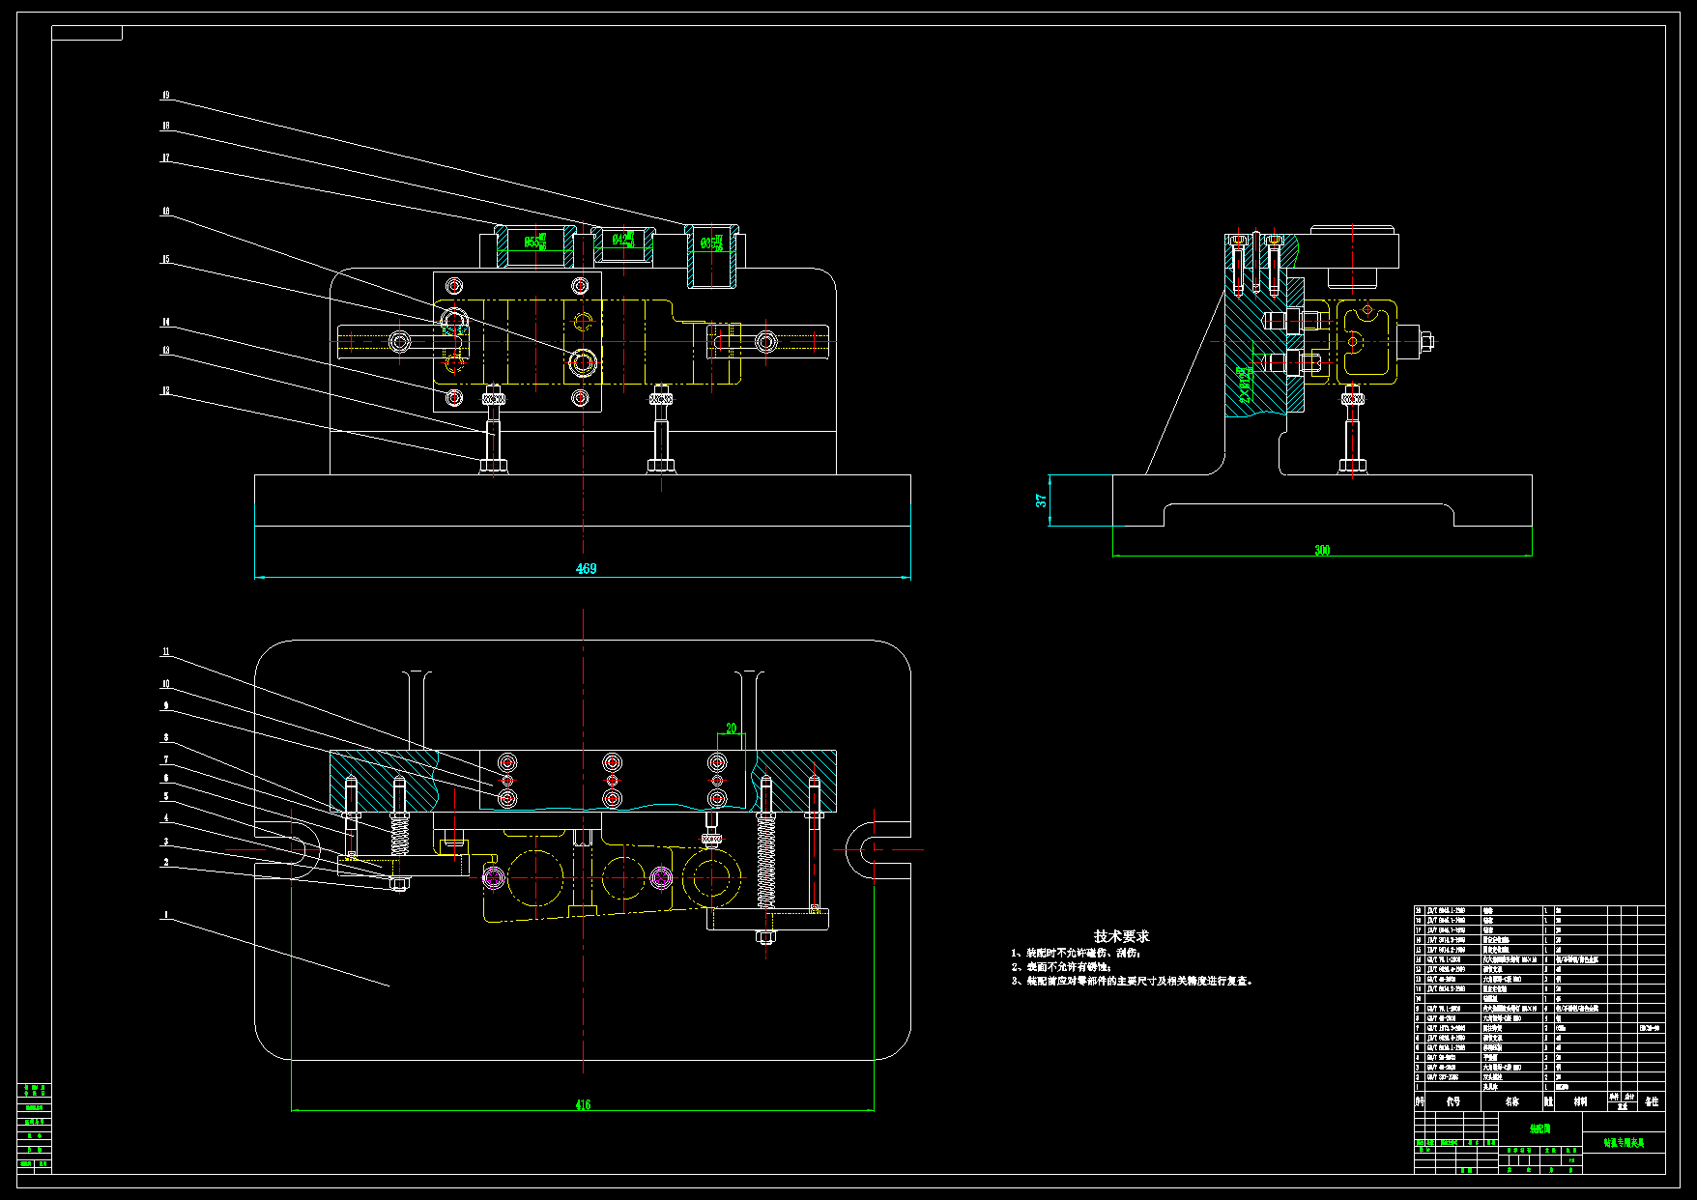Select part balloon number 9

(x=166, y=706)
